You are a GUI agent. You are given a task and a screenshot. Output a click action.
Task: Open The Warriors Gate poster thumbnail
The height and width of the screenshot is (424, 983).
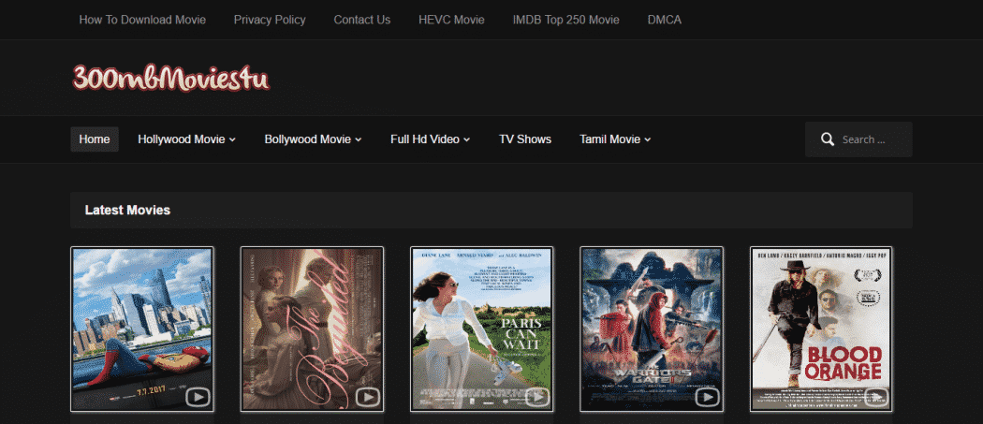(x=652, y=329)
